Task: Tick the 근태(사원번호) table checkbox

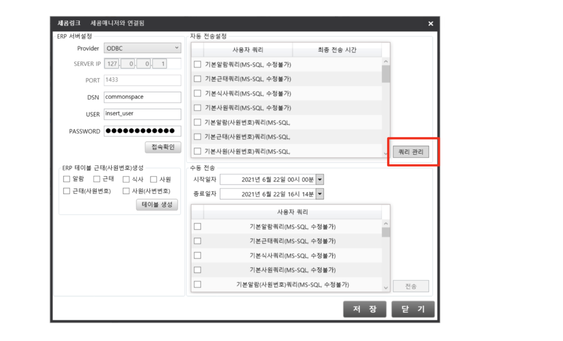Action: 67,191
